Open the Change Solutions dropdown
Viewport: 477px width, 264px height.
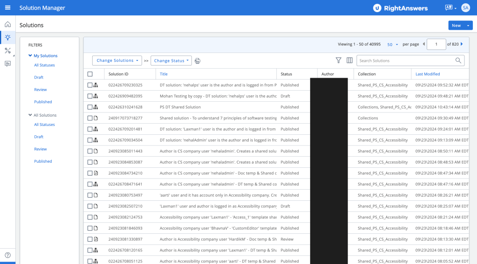coord(117,60)
